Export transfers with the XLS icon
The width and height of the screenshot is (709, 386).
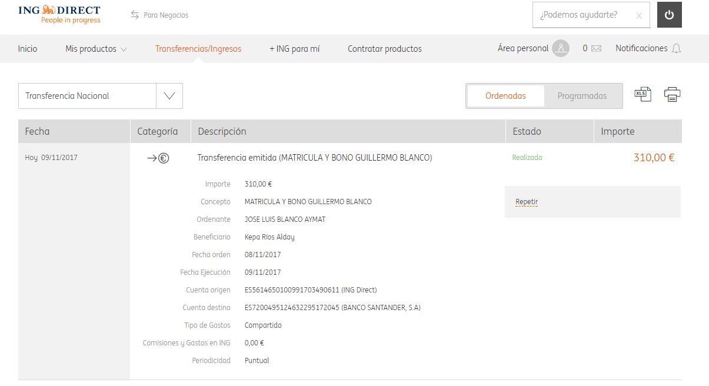(643, 94)
